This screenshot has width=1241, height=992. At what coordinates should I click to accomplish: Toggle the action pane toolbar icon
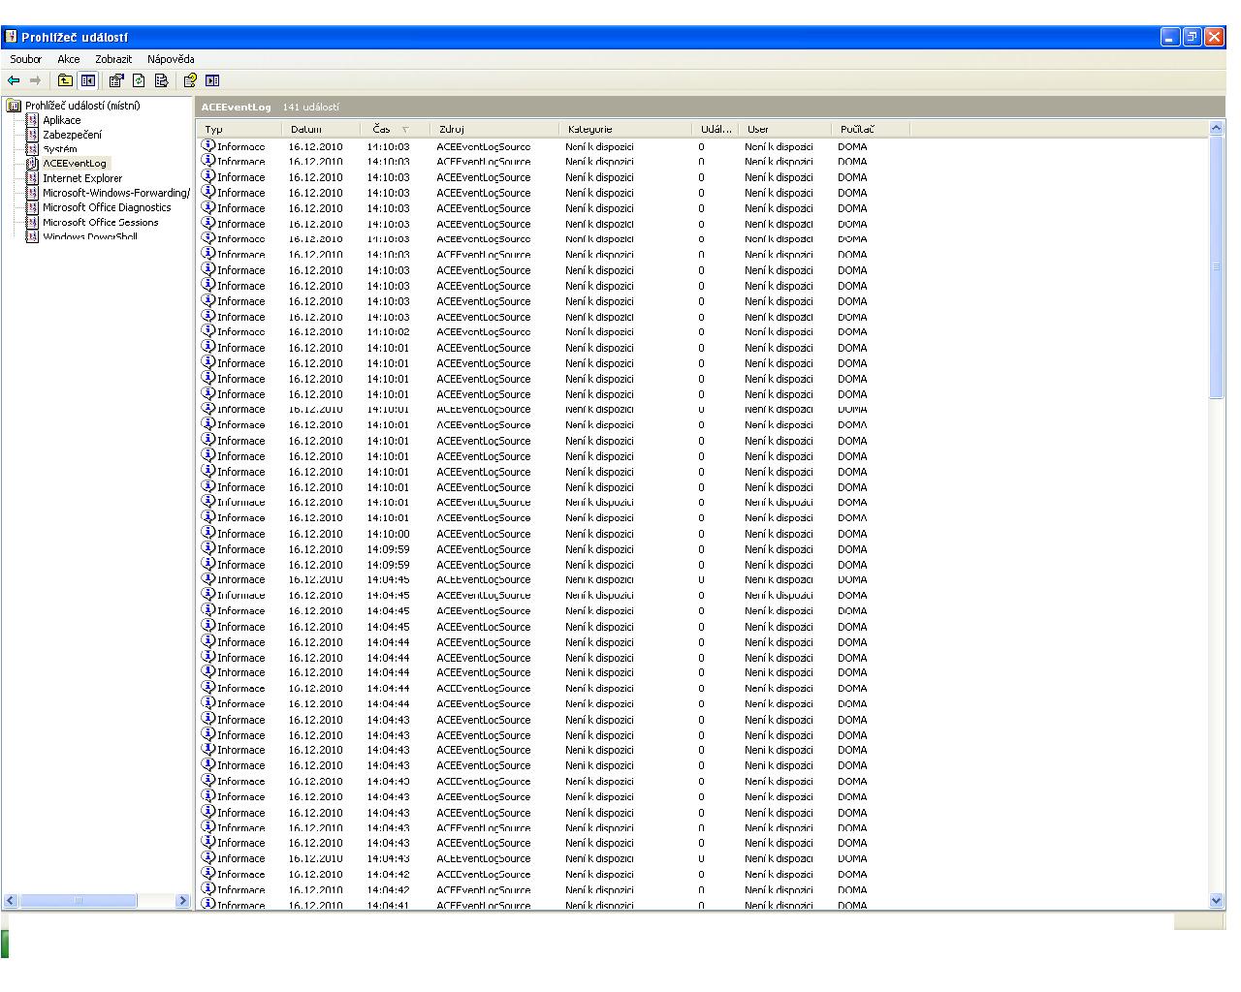point(212,80)
